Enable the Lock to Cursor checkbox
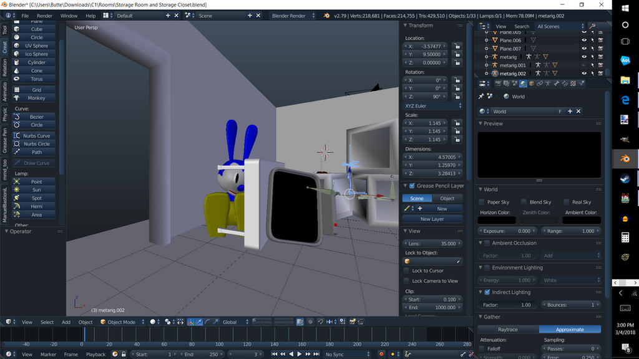This screenshot has width=639, height=359. [x=406, y=270]
